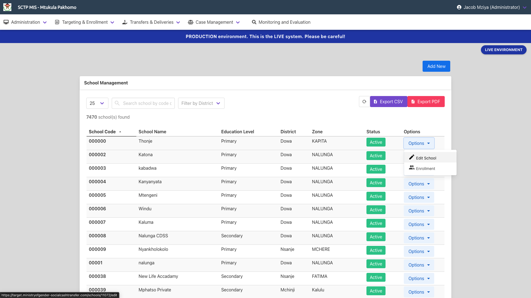Viewport: 531px width, 298px height.
Task: Expand the Targeting & Enrollment chevron
Action: (x=112, y=22)
